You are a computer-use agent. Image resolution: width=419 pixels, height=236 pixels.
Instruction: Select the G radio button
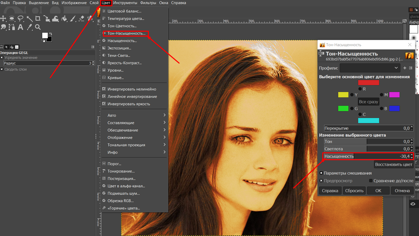(352, 109)
